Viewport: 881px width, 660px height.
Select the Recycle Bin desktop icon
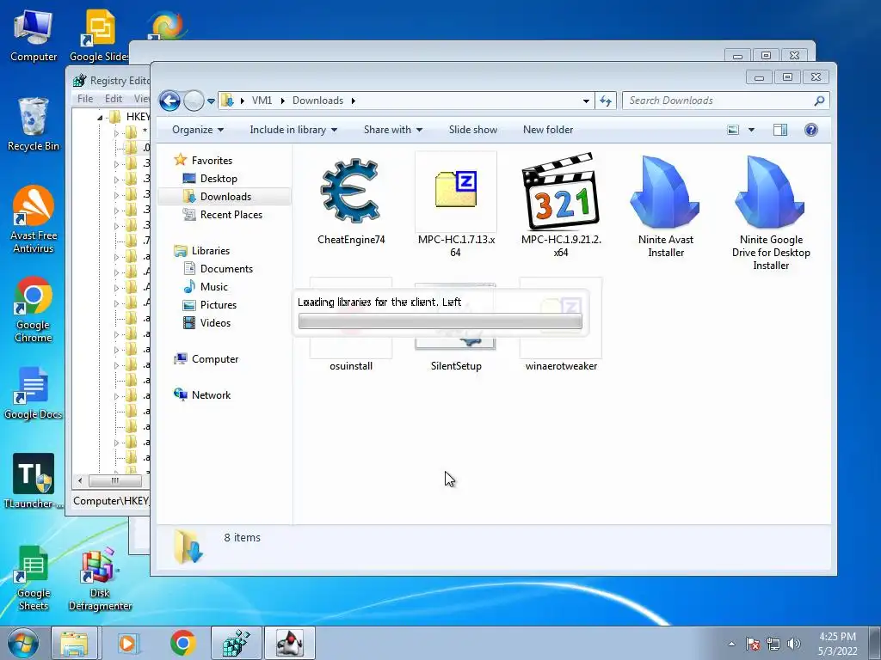pos(34,125)
